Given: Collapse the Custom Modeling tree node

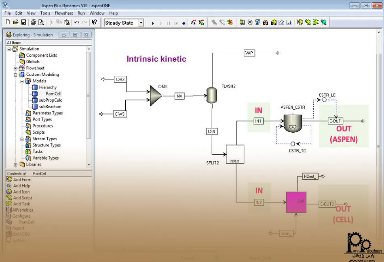Looking at the screenshot, I should pos(16,75).
